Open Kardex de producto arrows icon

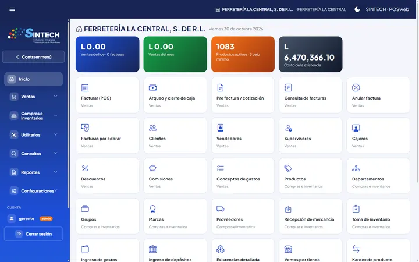coord(356,249)
